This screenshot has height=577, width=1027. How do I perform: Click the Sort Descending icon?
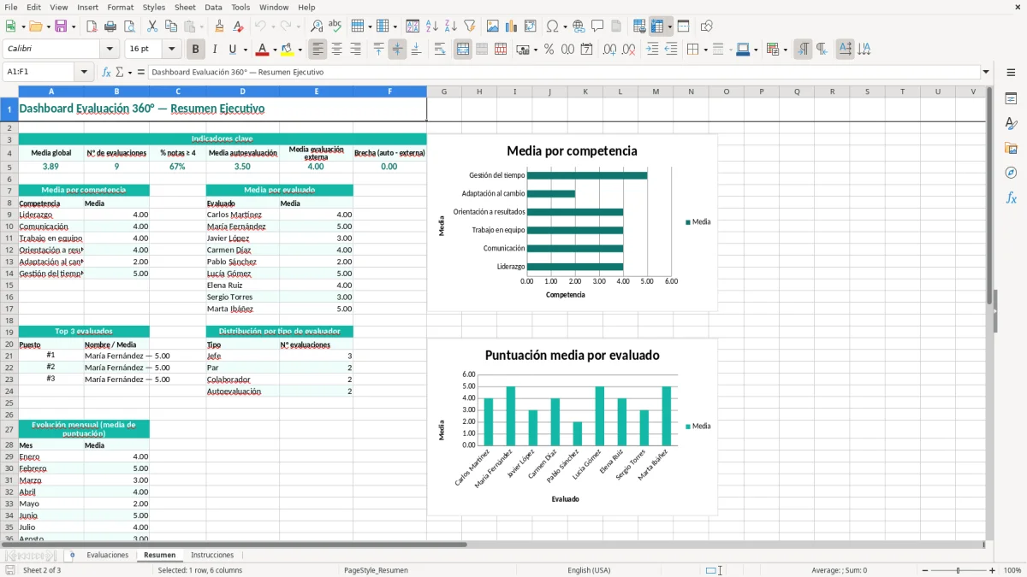click(451, 26)
